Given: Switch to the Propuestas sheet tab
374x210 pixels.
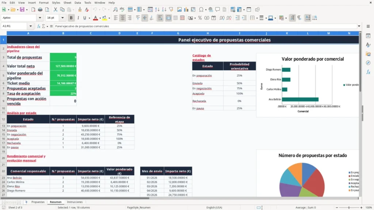Looking at the screenshot, I should point(38,202).
